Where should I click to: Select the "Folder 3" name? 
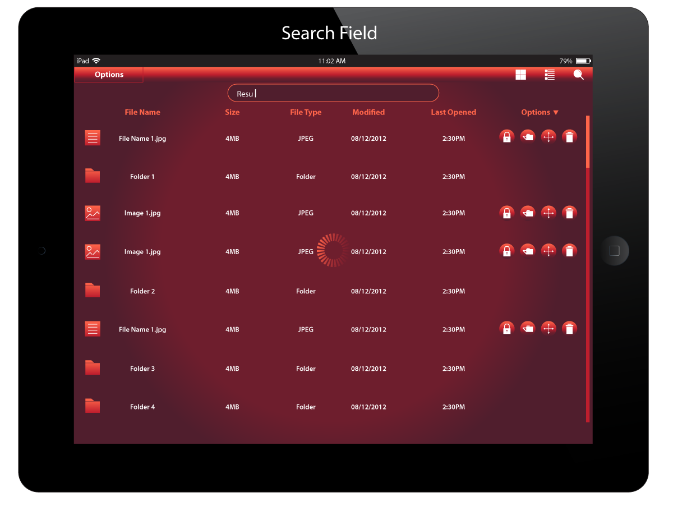tap(142, 369)
